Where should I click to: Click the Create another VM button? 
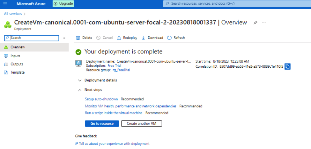[142, 124]
